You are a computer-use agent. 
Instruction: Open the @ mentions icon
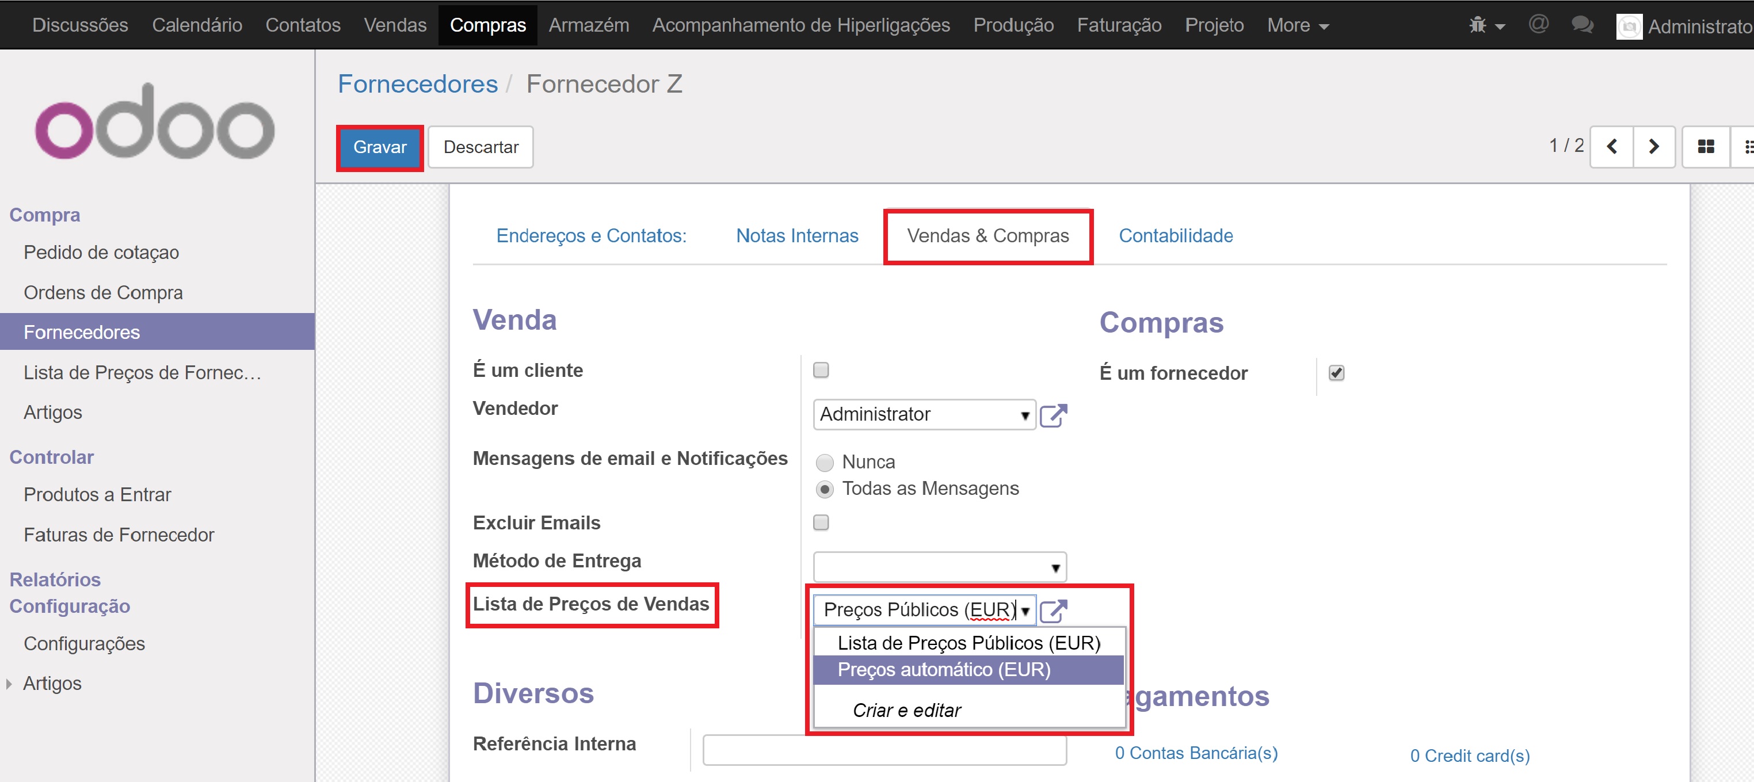(x=1538, y=25)
